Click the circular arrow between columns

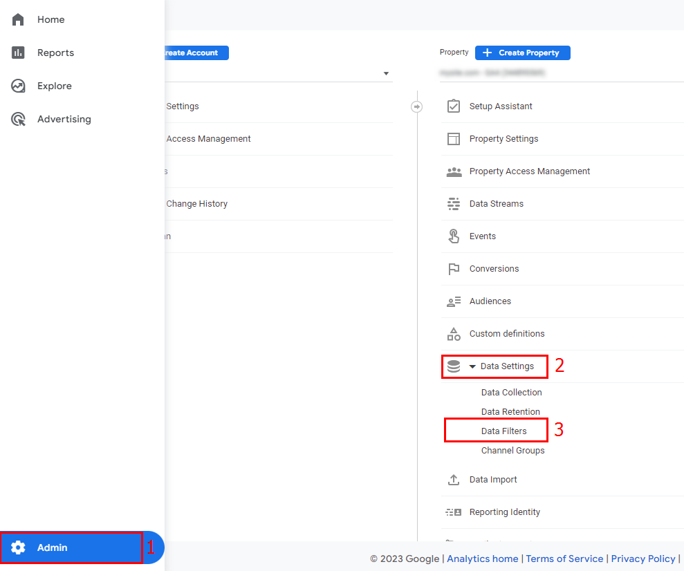click(416, 106)
